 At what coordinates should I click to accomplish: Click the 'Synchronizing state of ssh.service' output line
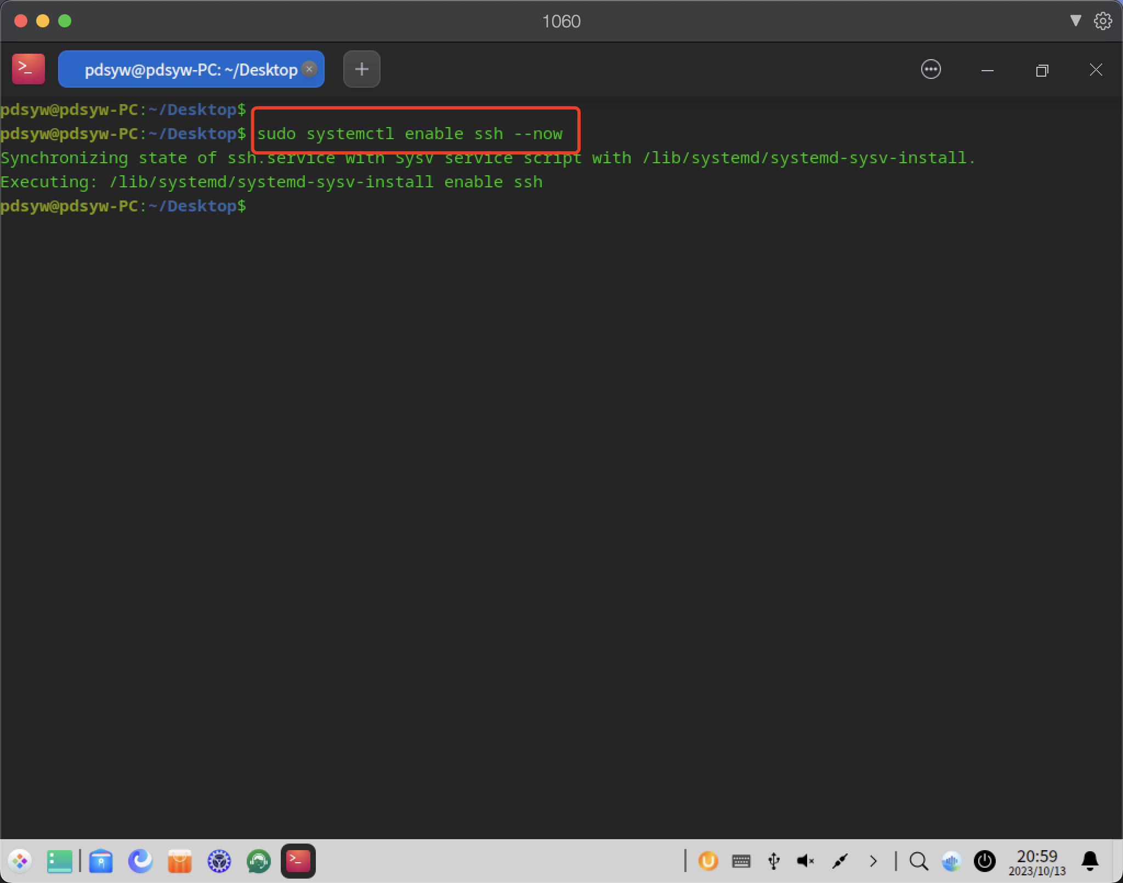pyautogui.click(x=488, y=158)
